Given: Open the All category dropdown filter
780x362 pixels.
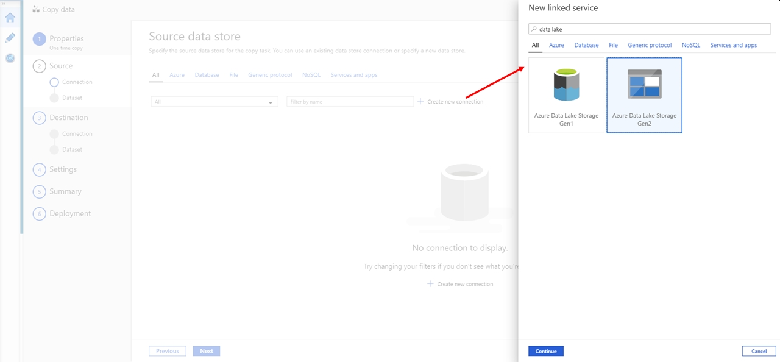Looking at the screenshot, I should (x=213, y=101).
